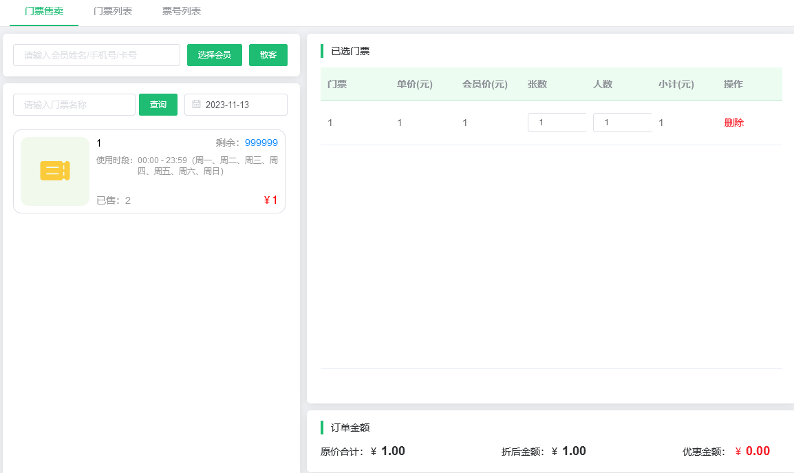Viewport: 794px width, 473px height.
Task: Select the 门票售卖 tab
Action: point(43,11)
